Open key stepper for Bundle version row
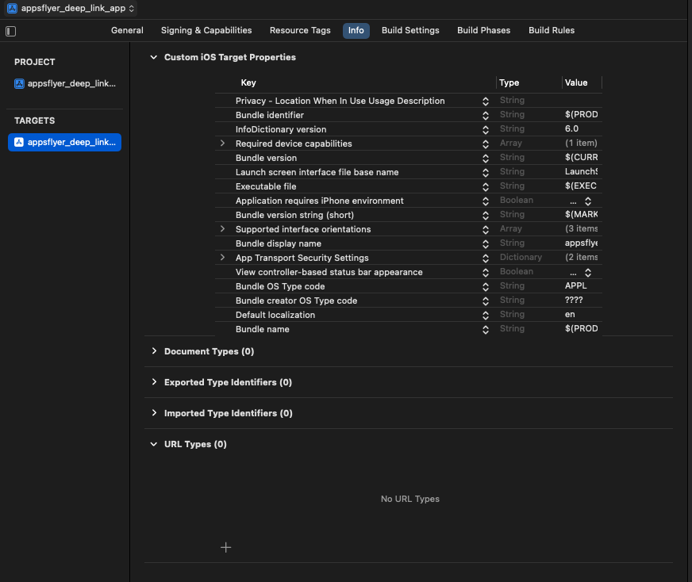 tap(486, 159)
